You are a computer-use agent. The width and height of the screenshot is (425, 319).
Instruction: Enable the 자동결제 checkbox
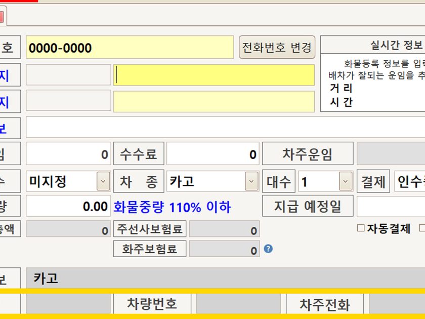tap(361, 228)
